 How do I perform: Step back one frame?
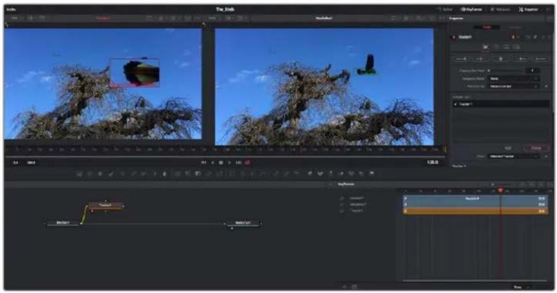213,163
